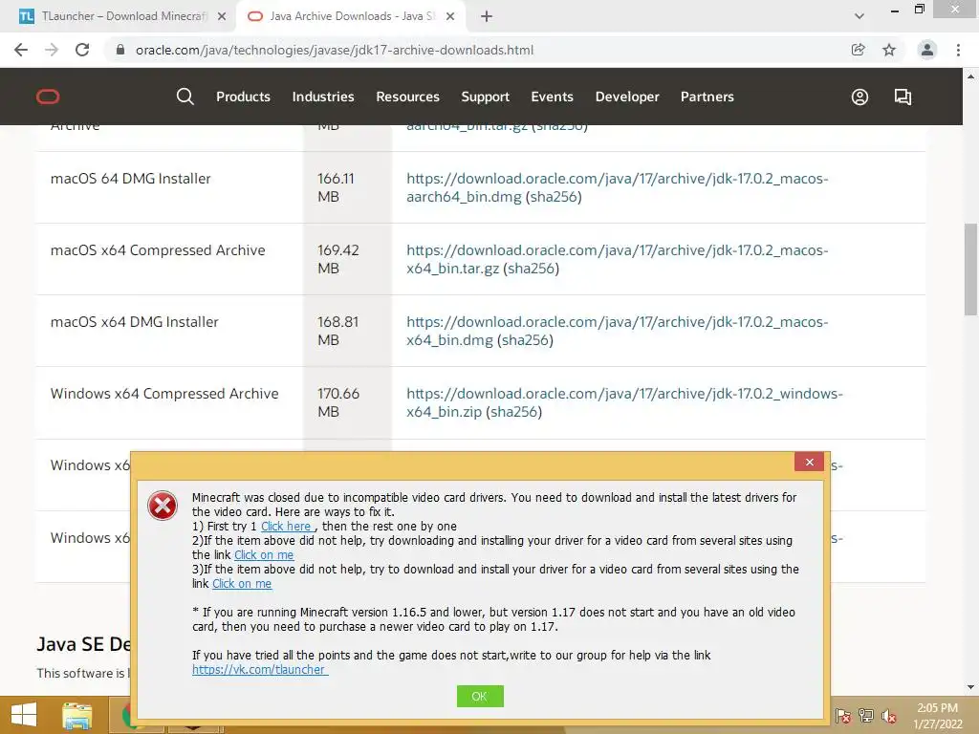The height and width of the screenshot is (734, 979).
Task: Click the red error icon in dialog
Action: (x=163, y=506)
